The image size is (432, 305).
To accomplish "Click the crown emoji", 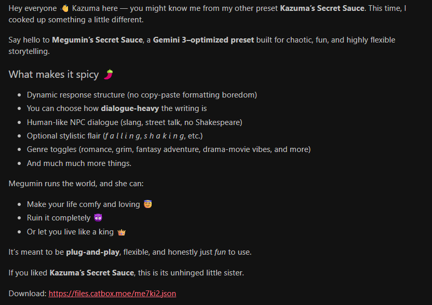I will coord(122,232).
